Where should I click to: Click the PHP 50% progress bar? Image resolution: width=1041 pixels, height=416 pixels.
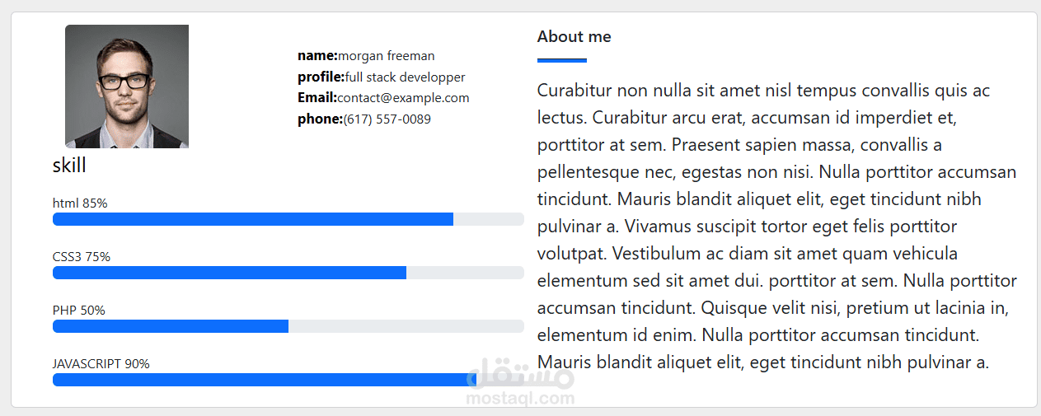(288, 326)
